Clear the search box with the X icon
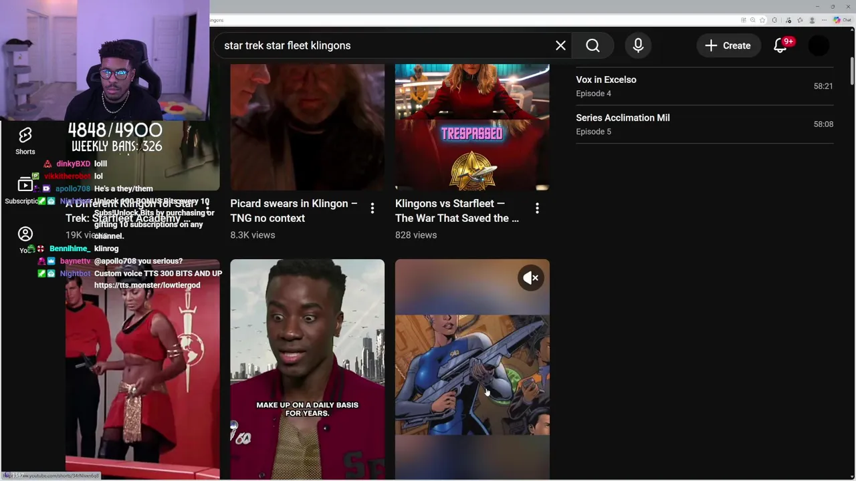The height and width of the screenshot is (481, 856). [560, 45]
